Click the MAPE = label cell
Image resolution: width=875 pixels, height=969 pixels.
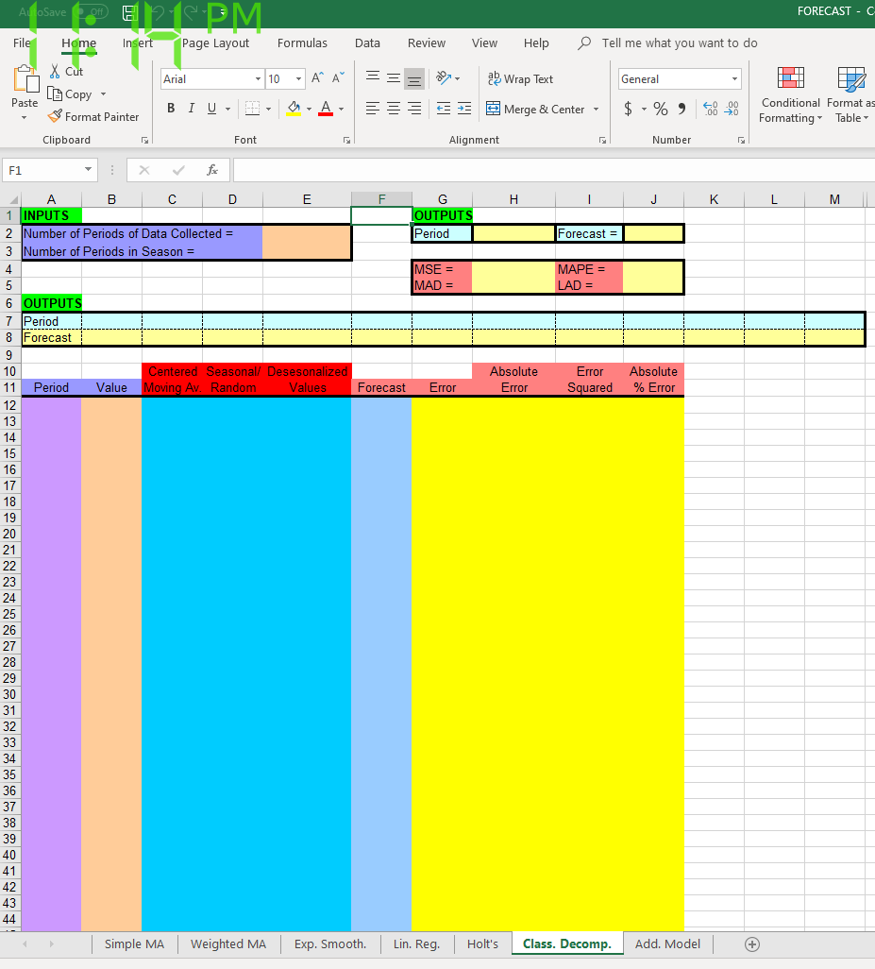coord(589,269)
